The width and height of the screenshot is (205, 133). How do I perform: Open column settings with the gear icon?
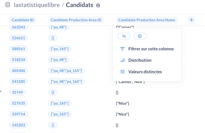coord(140,36)
